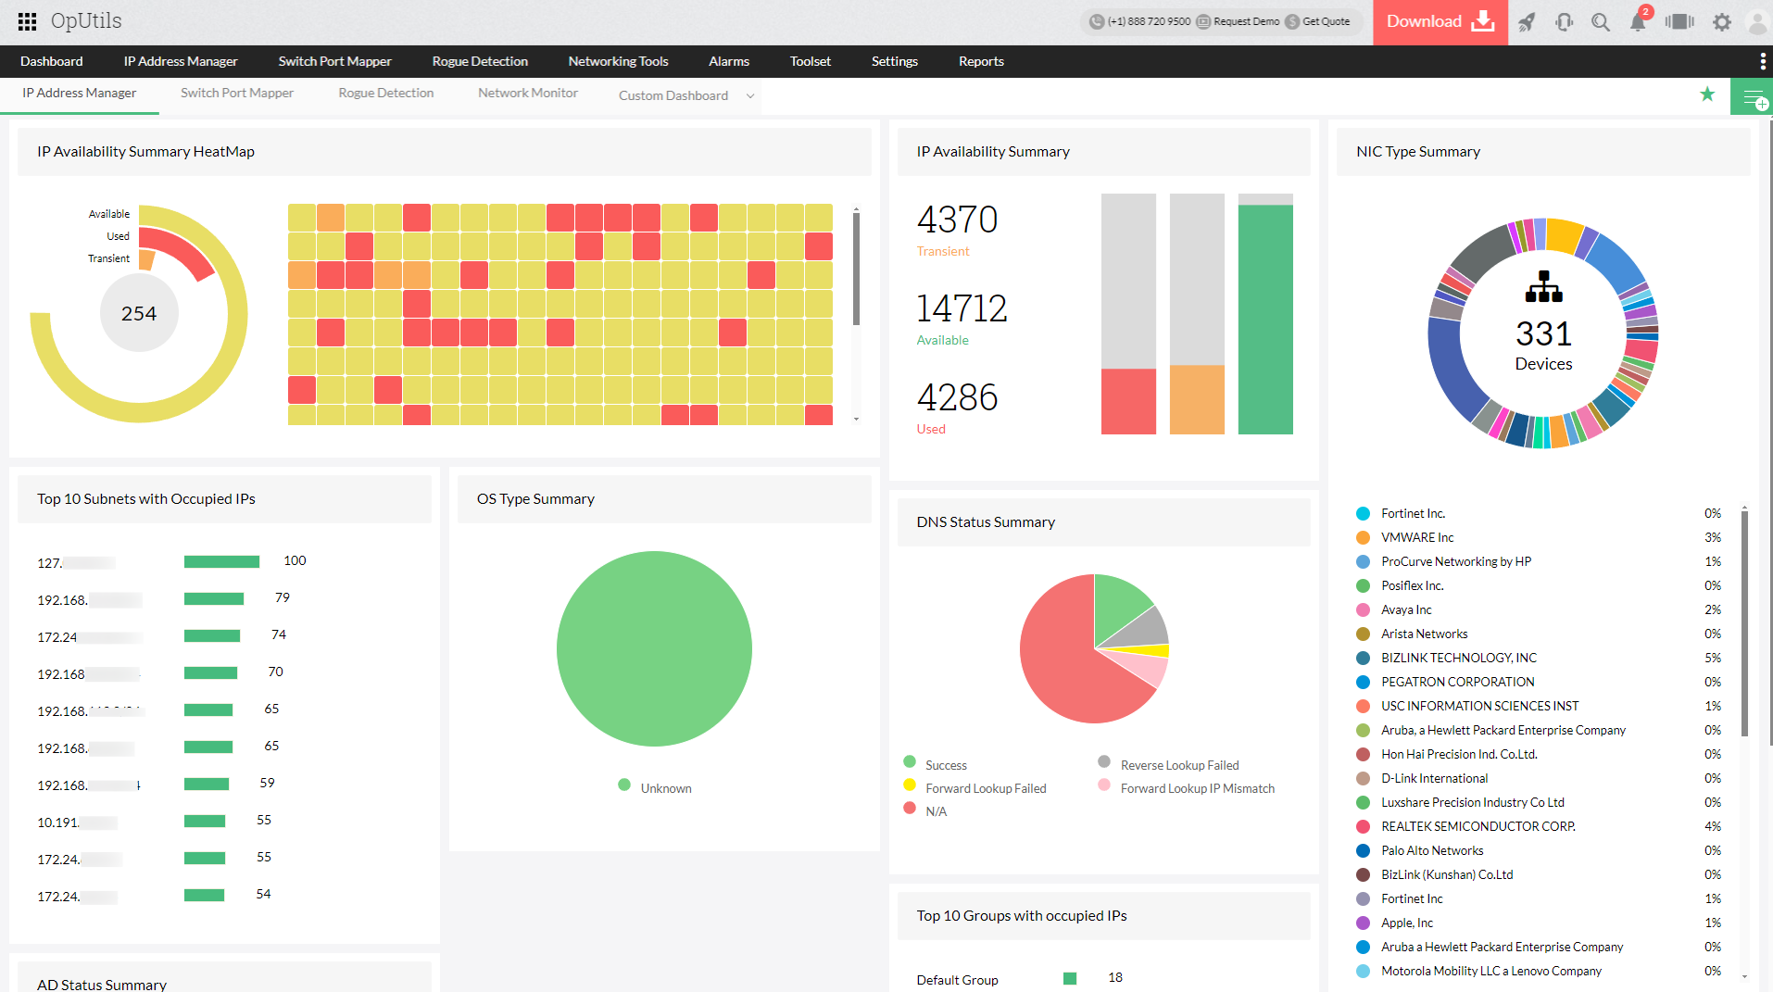The height and width of the screenshot is (992, 1773).
Task: Click the green OS Type pie chart
Action: pos(654,648)
